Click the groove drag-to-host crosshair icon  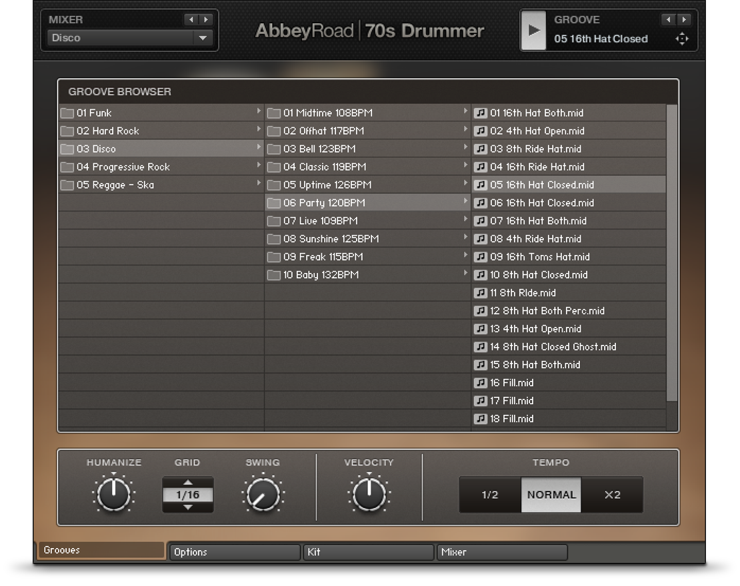682,39
